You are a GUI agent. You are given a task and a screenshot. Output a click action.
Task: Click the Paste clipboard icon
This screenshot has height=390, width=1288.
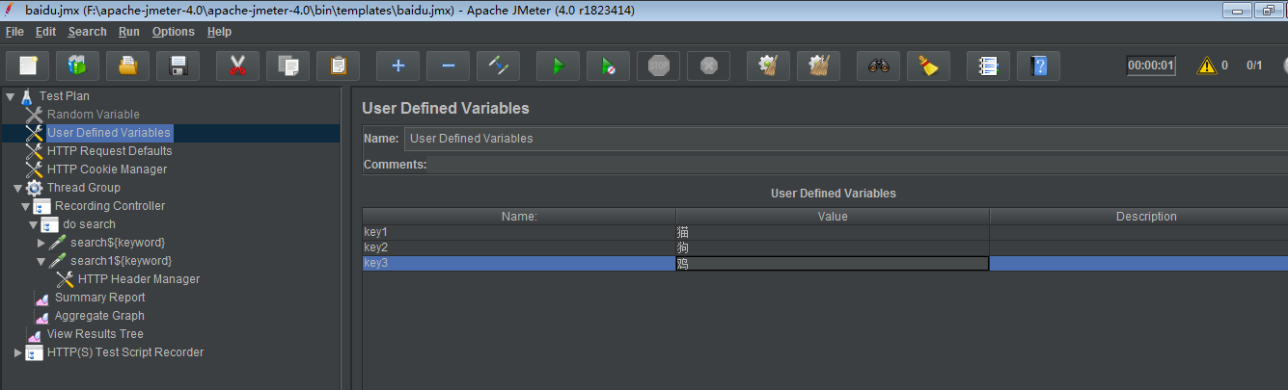coord(338,65)
